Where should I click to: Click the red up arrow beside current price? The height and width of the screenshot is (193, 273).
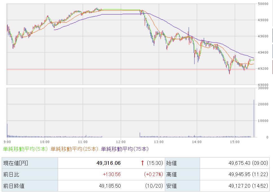pyautogui.click(x=143, y=163)
